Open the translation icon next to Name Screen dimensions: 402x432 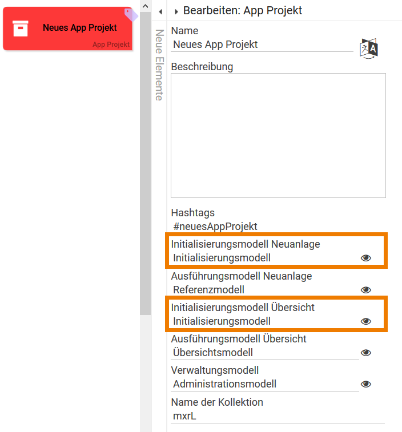point(369,49)
